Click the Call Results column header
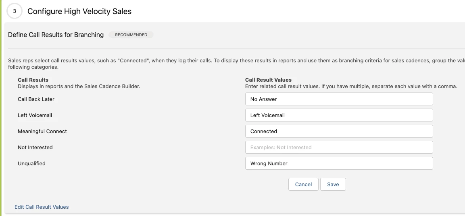This screenshot has width=465, height=216. coord(33,80)
